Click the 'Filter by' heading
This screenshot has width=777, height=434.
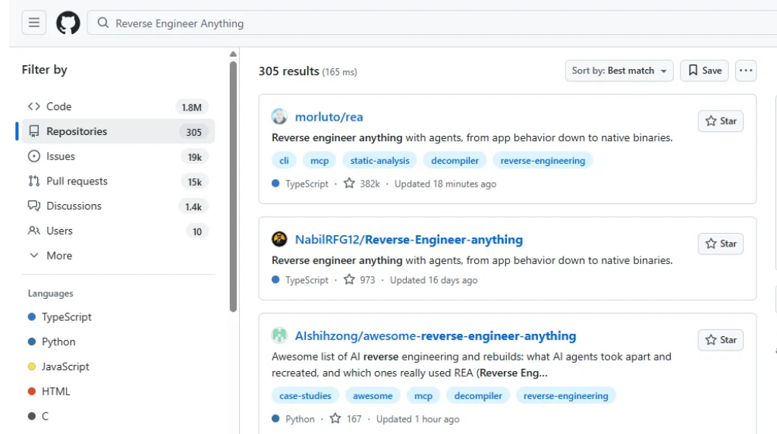click(45, 70)
